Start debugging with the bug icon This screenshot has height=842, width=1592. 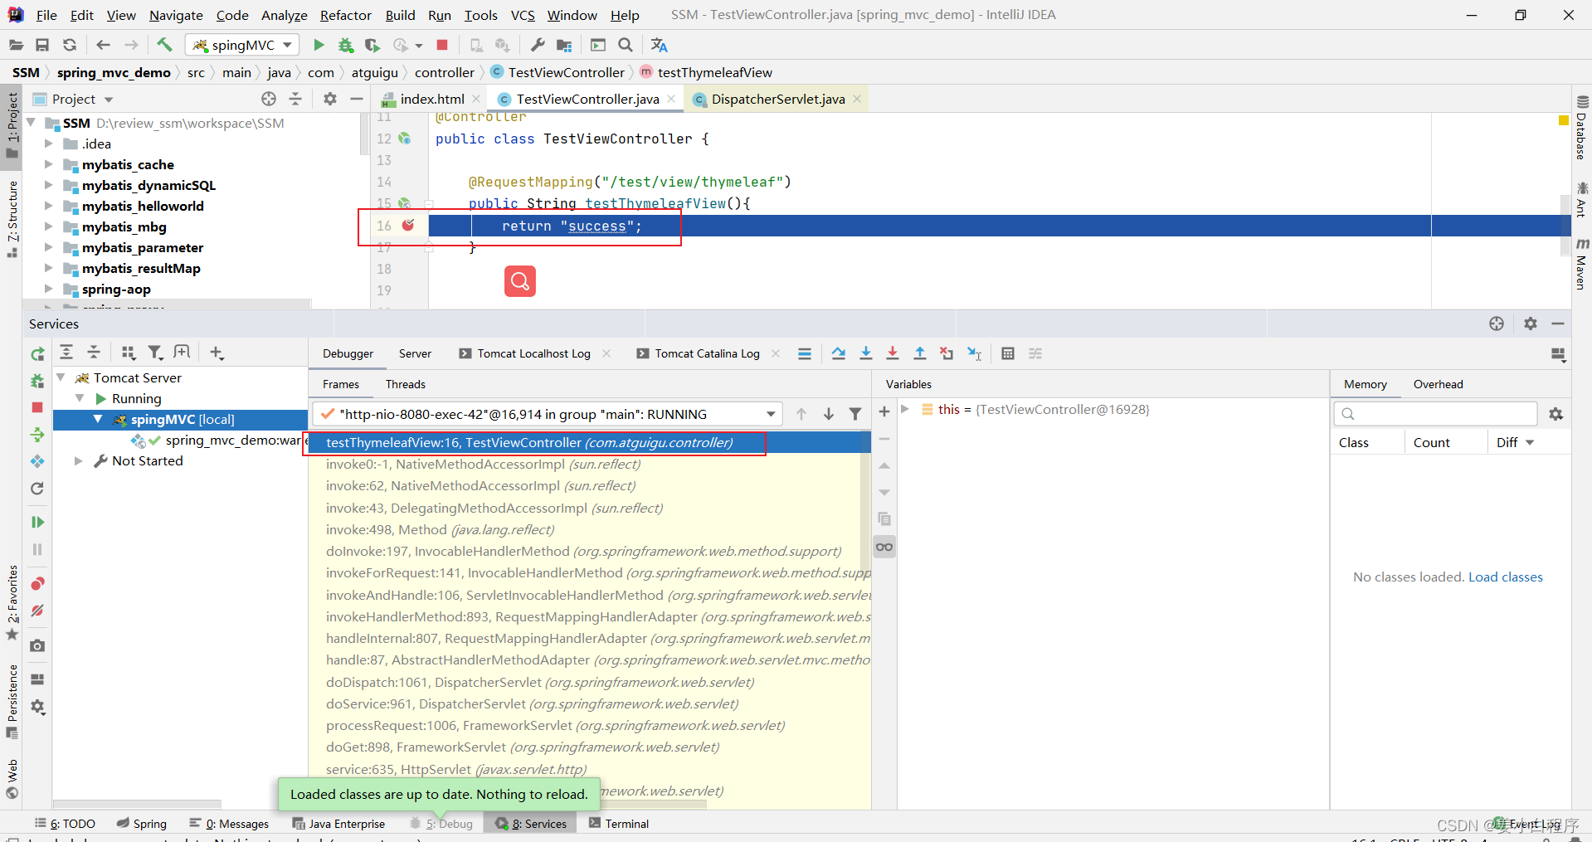point(346,45)
